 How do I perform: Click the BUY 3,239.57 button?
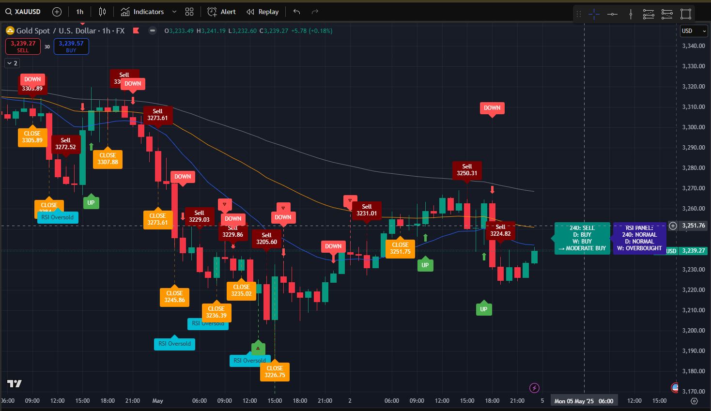(x=71, y=46)
